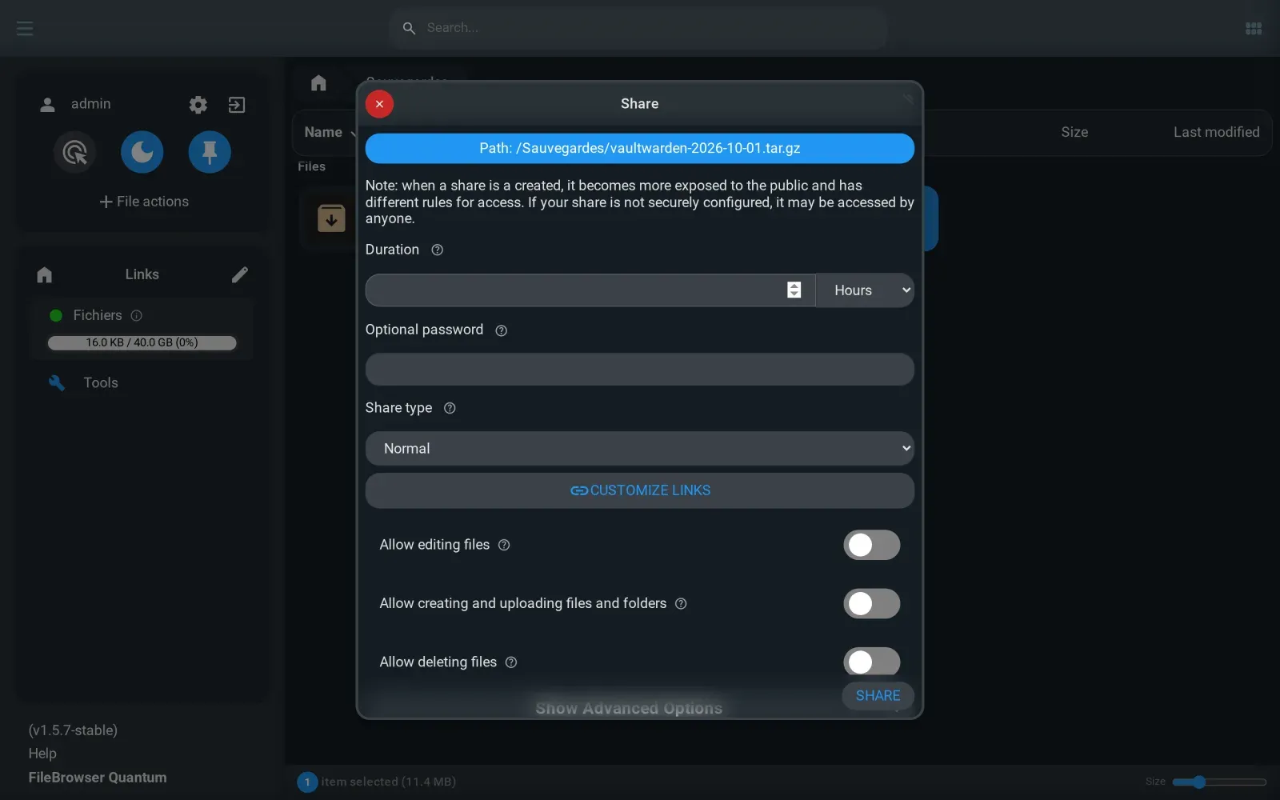Open the Hours unit dropdown
The height and width of the screenshot is (800, 1280).
click(x=865, y=290)
